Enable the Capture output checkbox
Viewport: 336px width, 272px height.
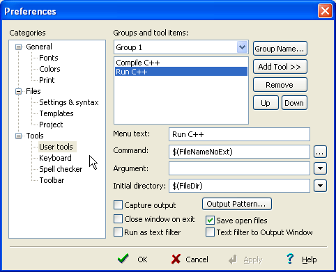[x=118, y=205]
